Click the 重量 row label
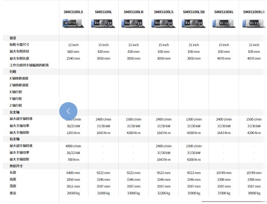Screen dimensions: 267x204 (13, 193)
